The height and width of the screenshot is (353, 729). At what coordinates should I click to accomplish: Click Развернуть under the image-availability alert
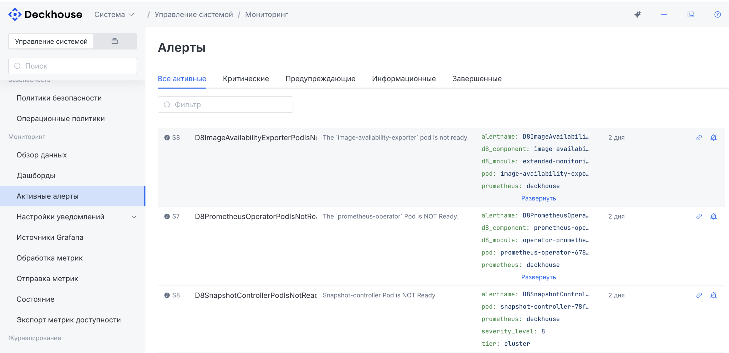pos(538,198)
